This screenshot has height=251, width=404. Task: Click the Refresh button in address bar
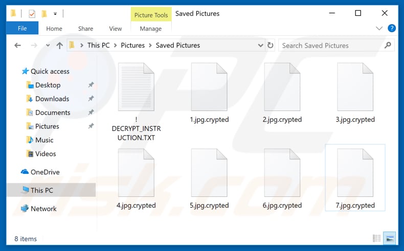271,45
